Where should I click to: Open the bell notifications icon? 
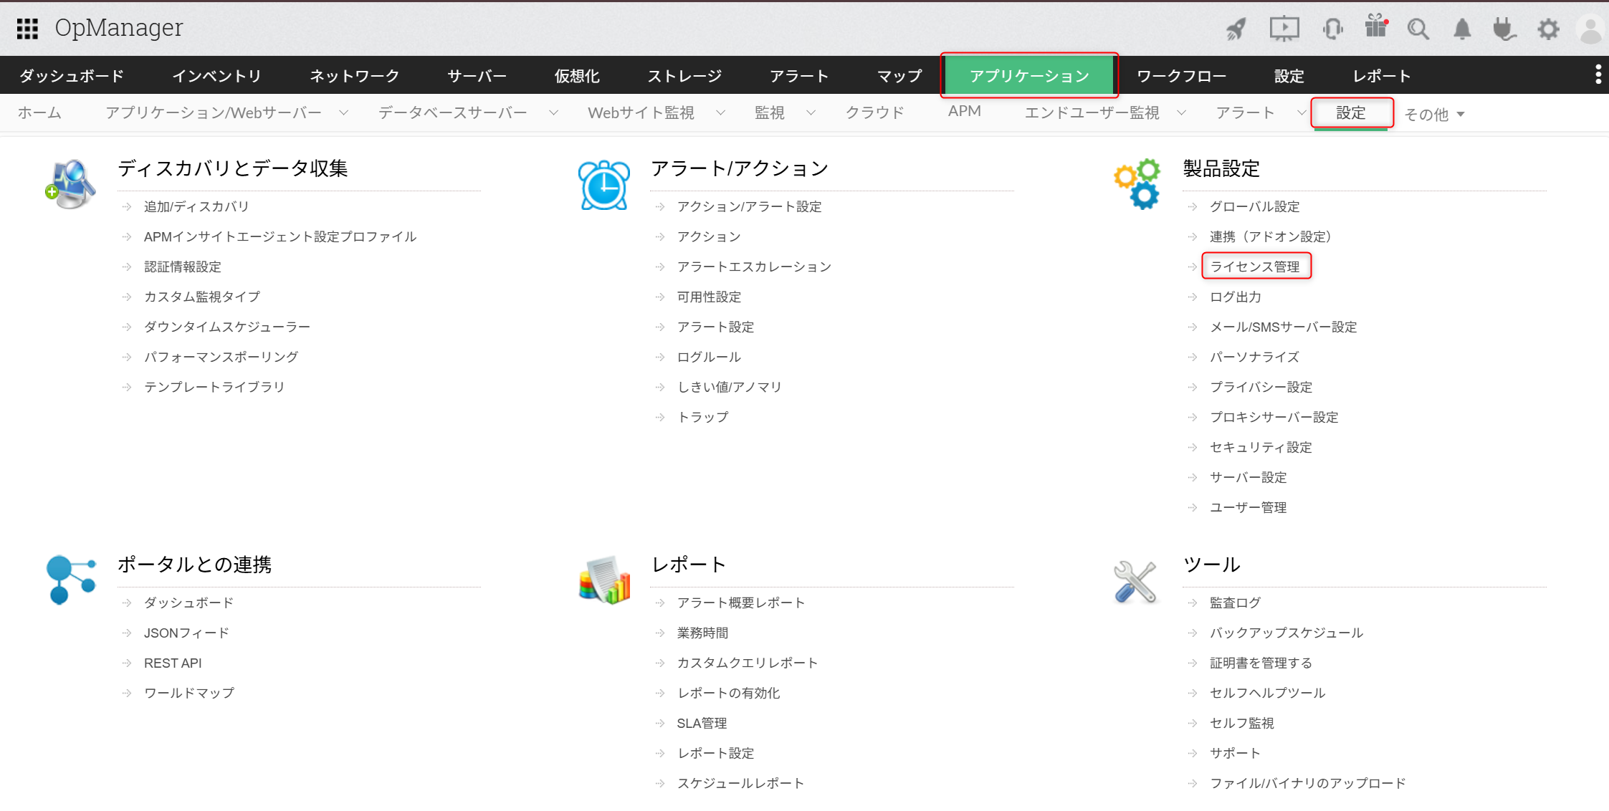click(1462, 29)
